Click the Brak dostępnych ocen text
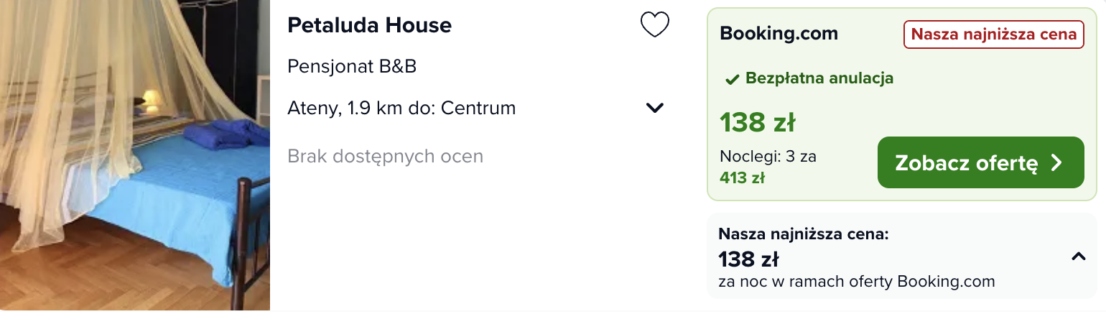 point(385,156)
